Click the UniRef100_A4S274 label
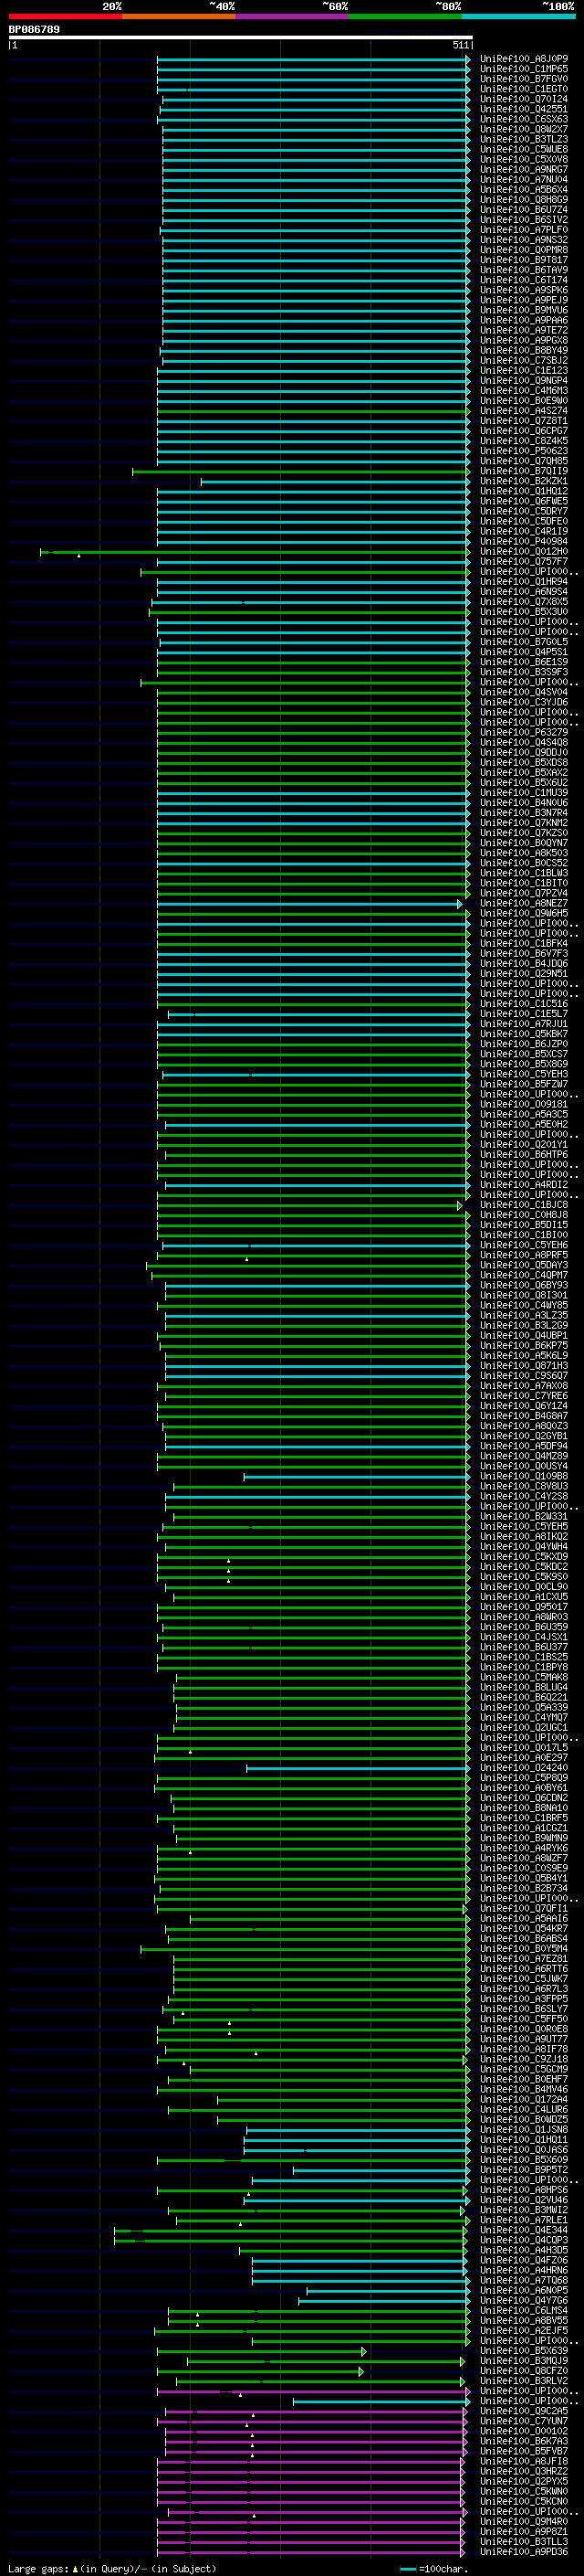 click(x=524, y=411)
